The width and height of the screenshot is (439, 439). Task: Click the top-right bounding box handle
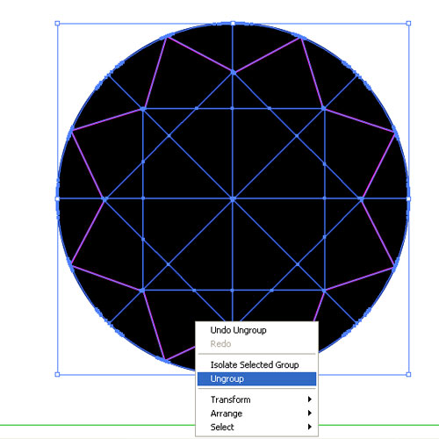point(408,24)
